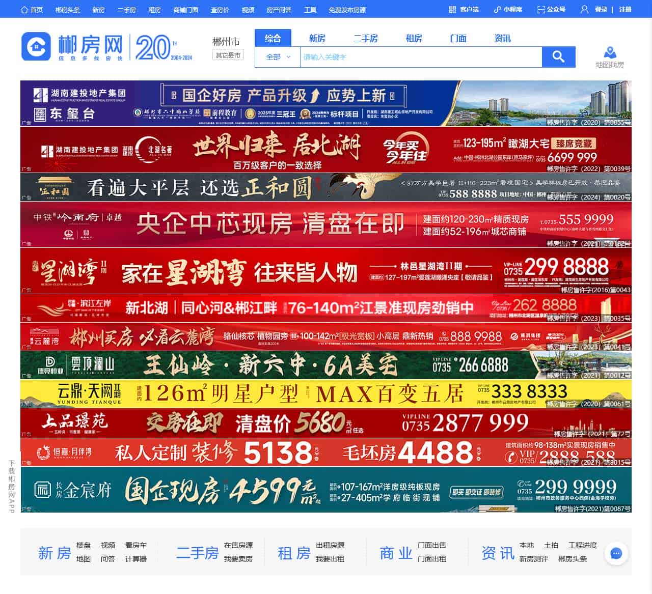This screenshot has height=594, width=652.
Task: Open the 地图找房 map search icon
Action: pyautogui.click(x=610, y=52)
